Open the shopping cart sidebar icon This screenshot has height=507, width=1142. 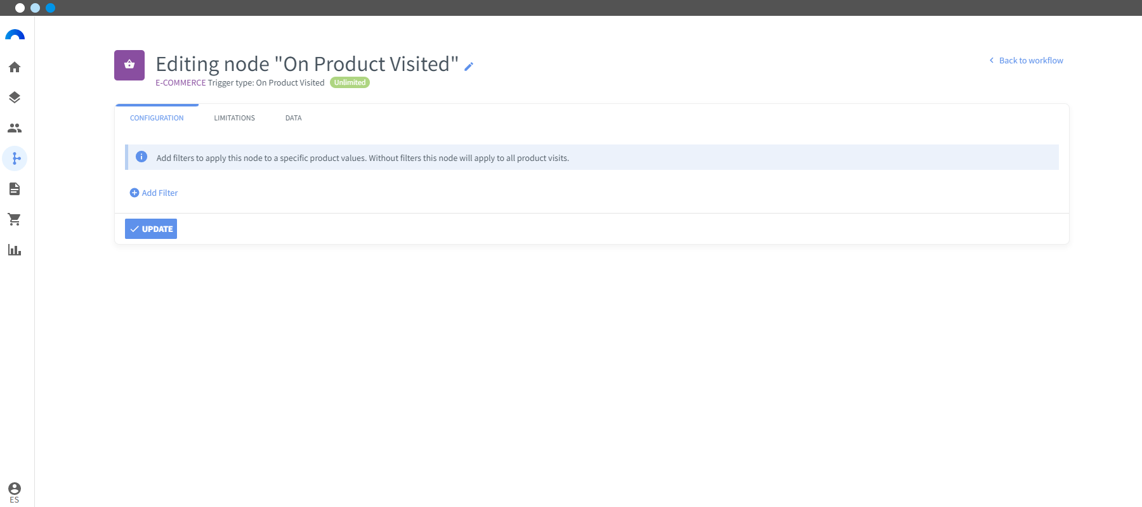pos(15,219)
